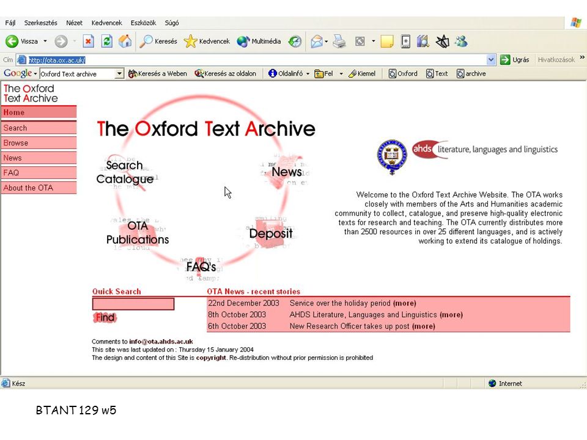Select sidebar FAQ link

pos(39,173)
